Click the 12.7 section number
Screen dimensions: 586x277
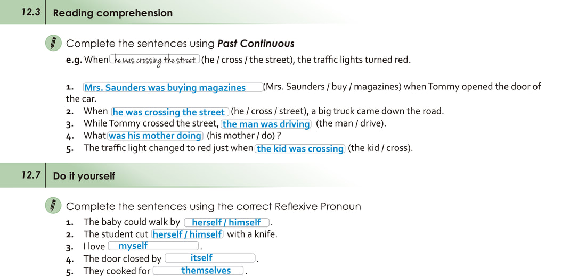coord(31,175)
